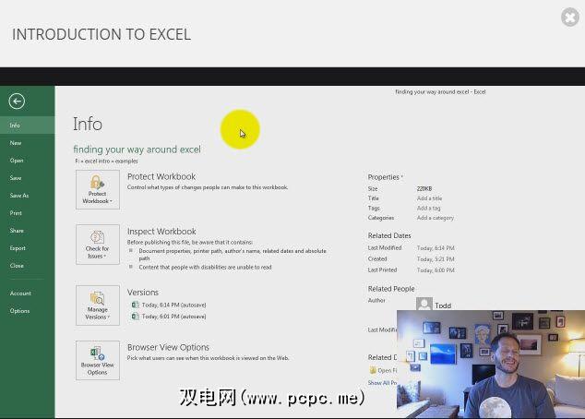This screenshot has width=585, height=419.
Task: Select Open in the sidebar
Action: click(x=28, y=161)
